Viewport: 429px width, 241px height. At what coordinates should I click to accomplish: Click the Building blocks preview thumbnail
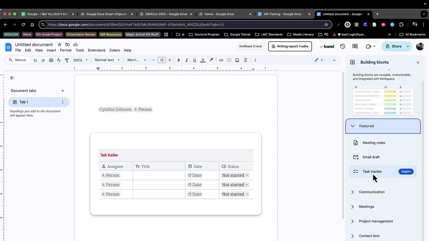click(383, 100)
